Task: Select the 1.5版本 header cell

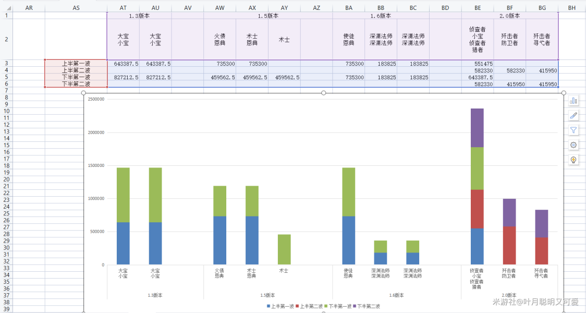Action: pos(268,16)
